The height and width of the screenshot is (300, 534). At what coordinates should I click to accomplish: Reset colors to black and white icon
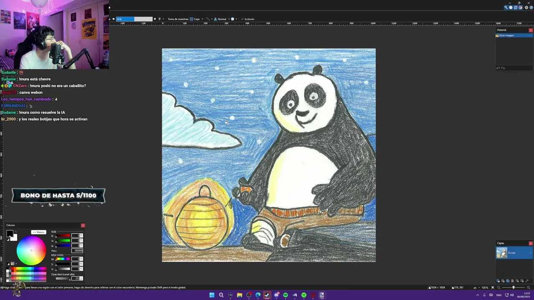(x=8, y=239)
